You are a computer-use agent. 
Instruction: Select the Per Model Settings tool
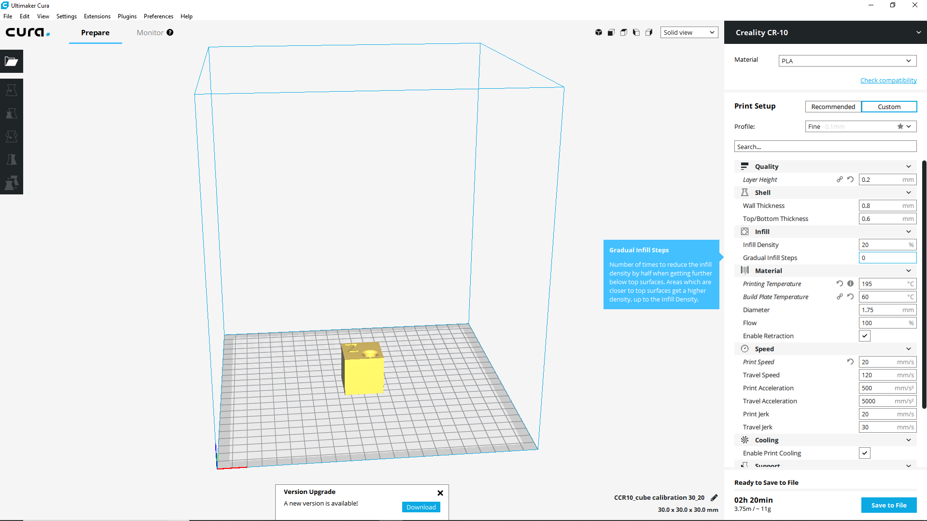12,183
